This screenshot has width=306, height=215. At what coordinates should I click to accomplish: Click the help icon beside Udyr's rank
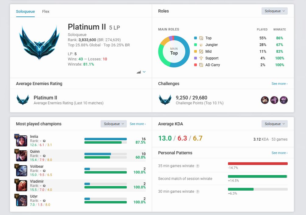click(44, 201)
